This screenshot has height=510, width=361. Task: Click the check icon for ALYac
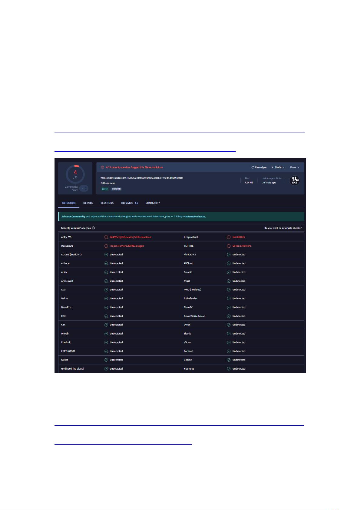[x=106, y=272]
